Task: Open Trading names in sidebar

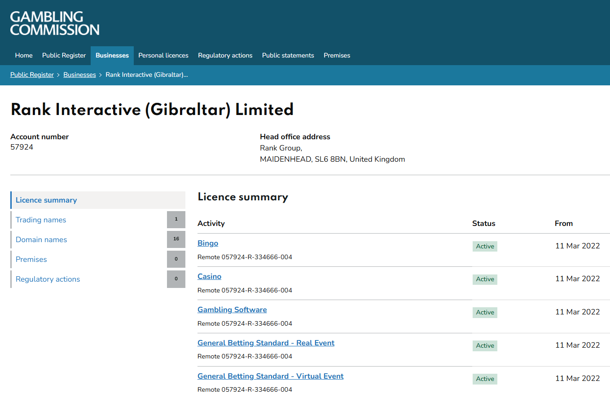Action: point(41,220)
